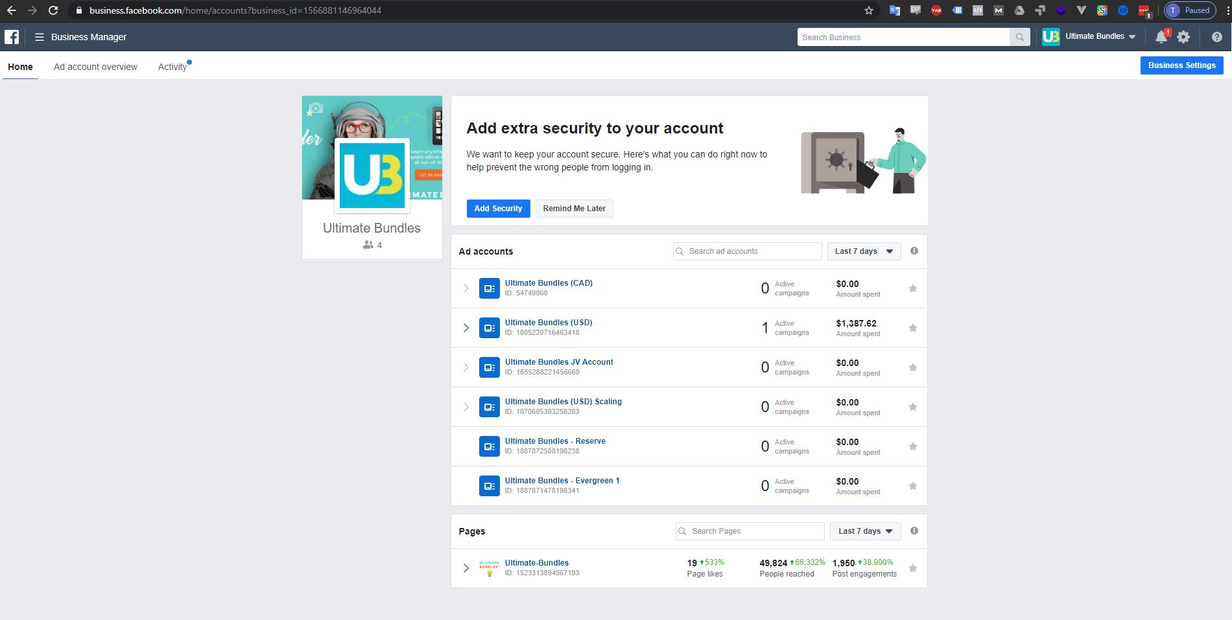Favorite the Ultimate-Bundles page star
The height and width of the screenshot is (620, 1232).
click(x=913, y=568)
